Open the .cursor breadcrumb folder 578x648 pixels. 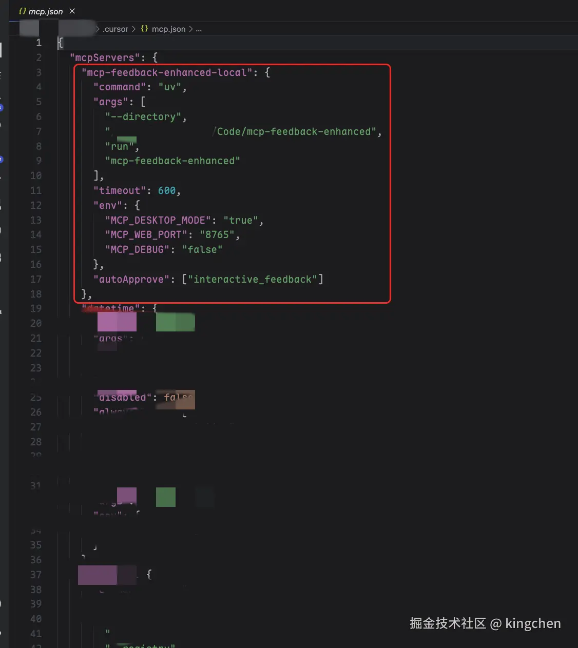(x=115, y=29)
